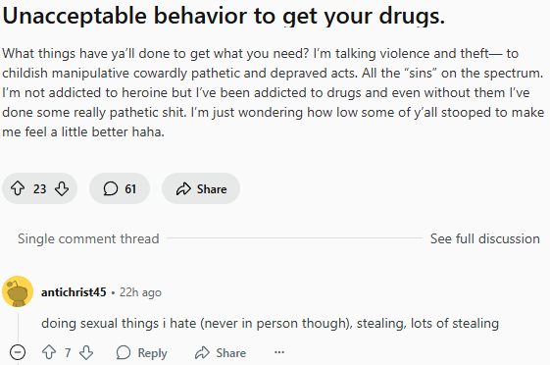Downvote antichrist45's comment
This screenshot has width=550, height=365.
tap(86, 352)
